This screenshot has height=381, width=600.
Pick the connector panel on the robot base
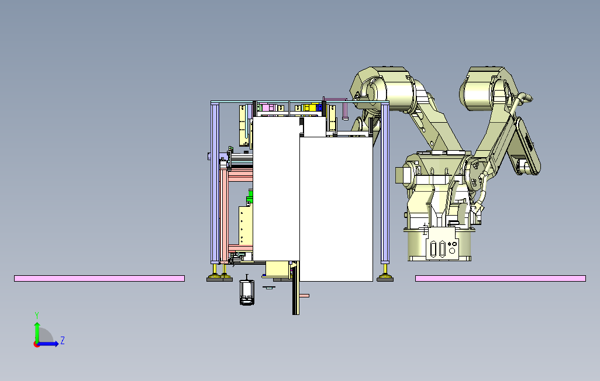coord(442,244)
